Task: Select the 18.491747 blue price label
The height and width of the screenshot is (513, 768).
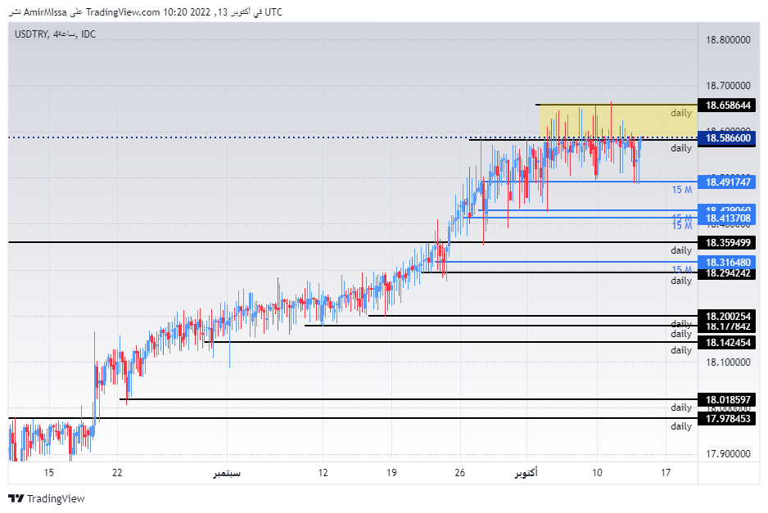Action: (727, 182)
